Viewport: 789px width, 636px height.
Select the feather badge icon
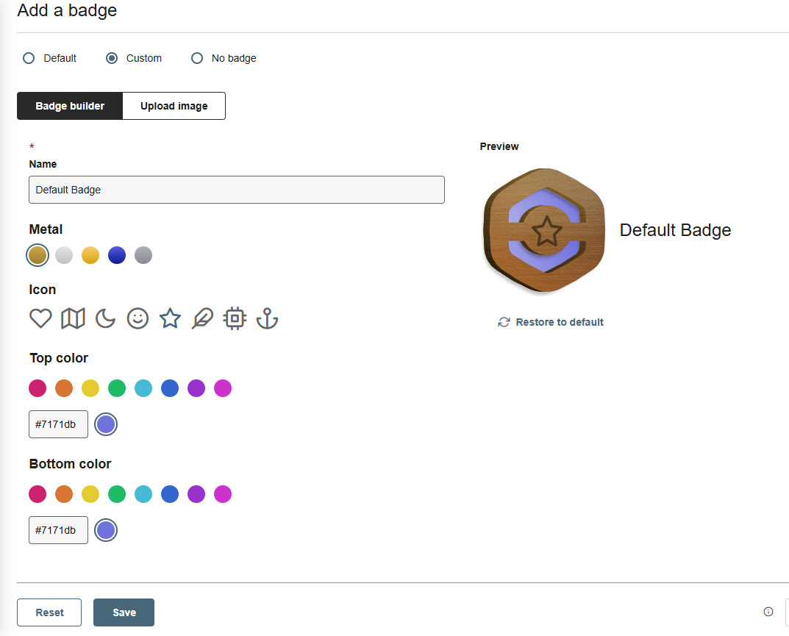tap(202, 318)
